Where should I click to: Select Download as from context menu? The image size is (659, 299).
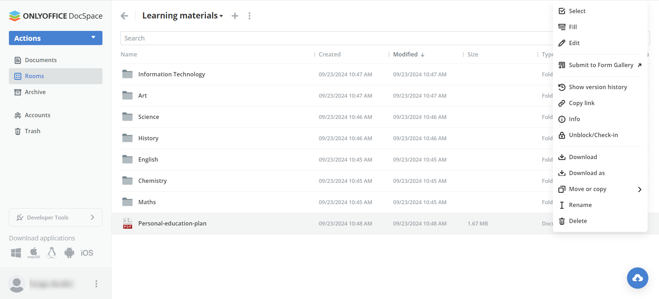[x=586, y=173]
